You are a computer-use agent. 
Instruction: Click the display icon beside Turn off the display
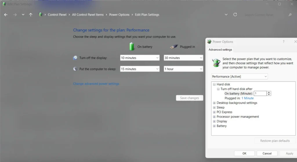(x=75, y=58)
